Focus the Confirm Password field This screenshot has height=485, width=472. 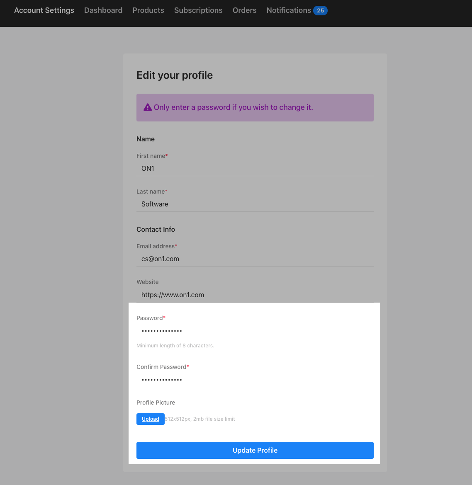pos(255,380)
